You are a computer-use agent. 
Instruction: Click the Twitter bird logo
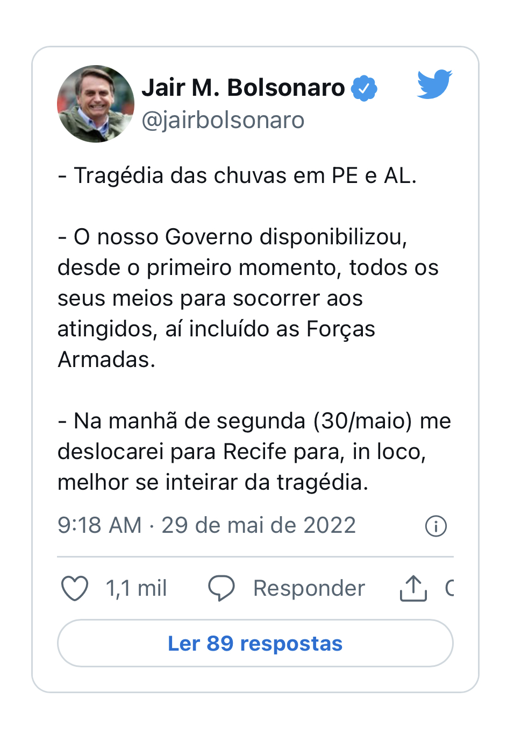click(434, 84)
